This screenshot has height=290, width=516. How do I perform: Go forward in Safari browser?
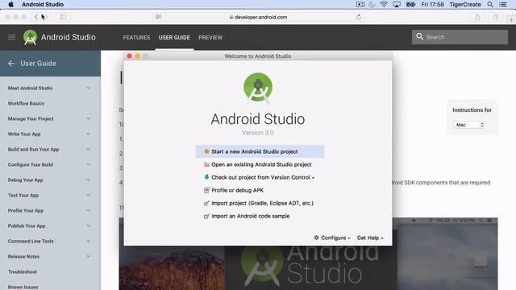45,17
